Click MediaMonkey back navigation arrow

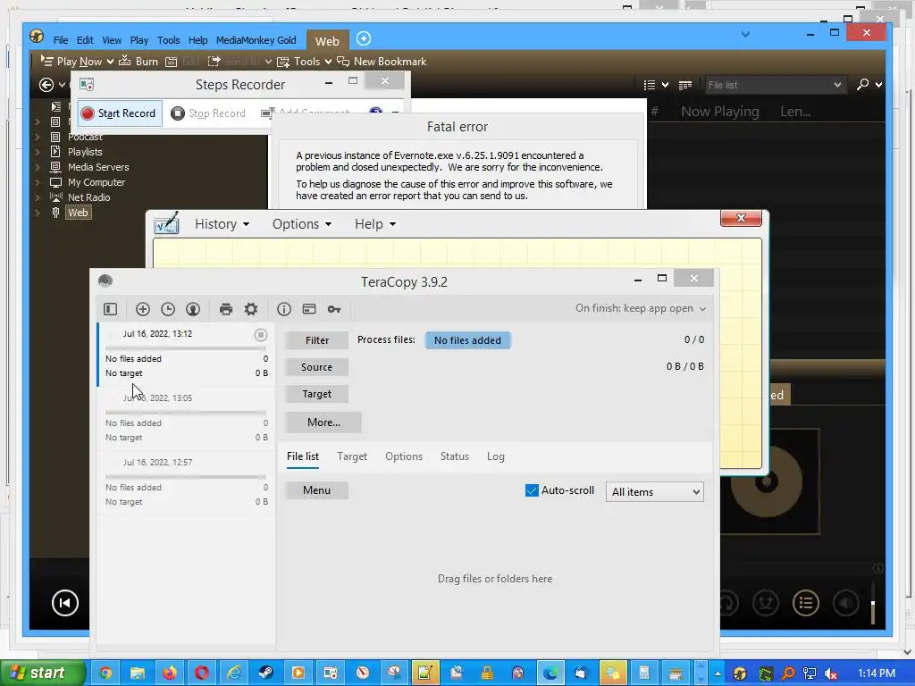[x=46, y=85]
